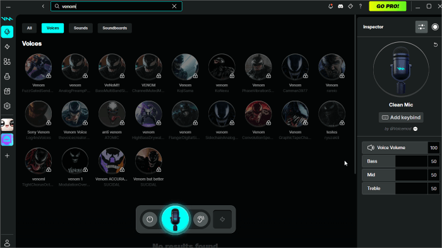Open the by @Voicemod creator link

coord(401,129)
